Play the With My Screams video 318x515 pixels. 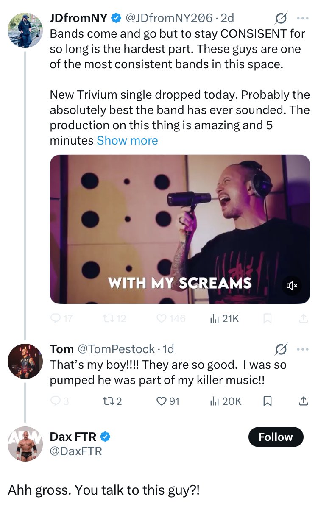180,229
